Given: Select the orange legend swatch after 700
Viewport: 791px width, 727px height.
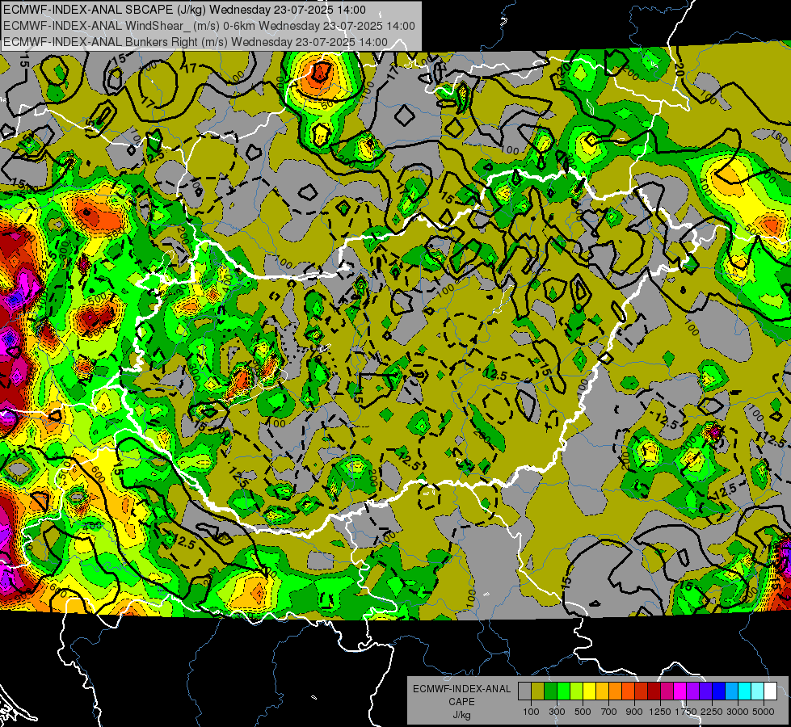Looking at the screenshot, I should (615, 691).
